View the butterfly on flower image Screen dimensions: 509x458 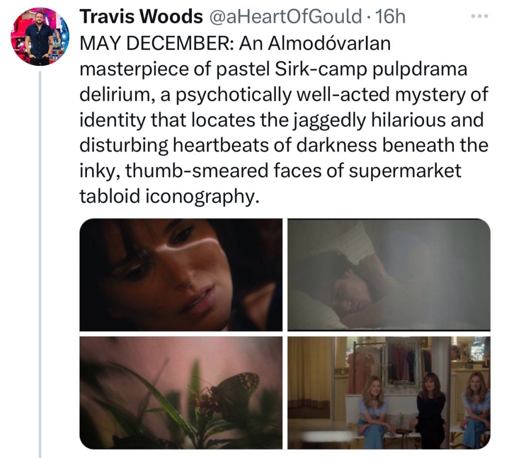click(181, 393)
